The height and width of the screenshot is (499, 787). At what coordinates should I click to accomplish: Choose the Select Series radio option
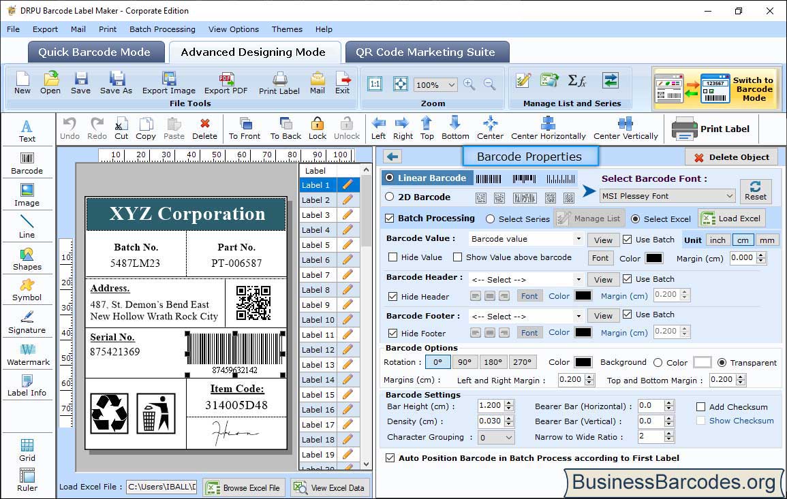point(491,219)
